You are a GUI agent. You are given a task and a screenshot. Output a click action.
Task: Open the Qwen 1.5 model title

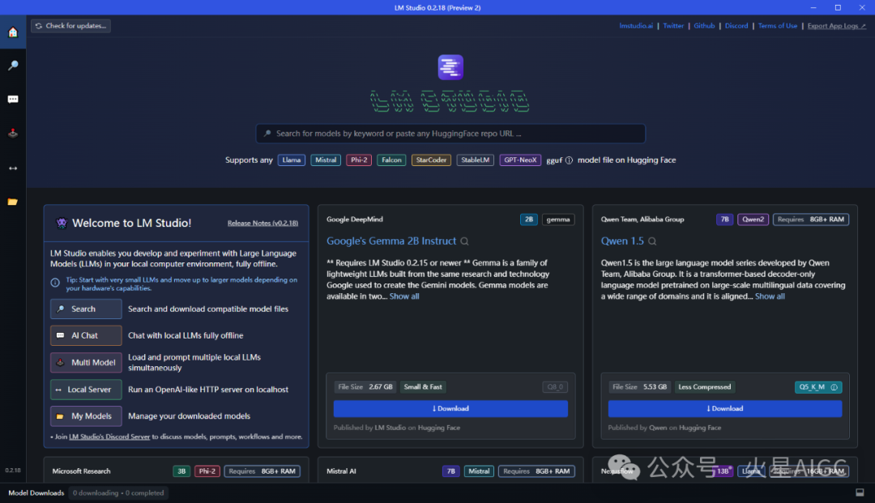click(x=622, y=241)
